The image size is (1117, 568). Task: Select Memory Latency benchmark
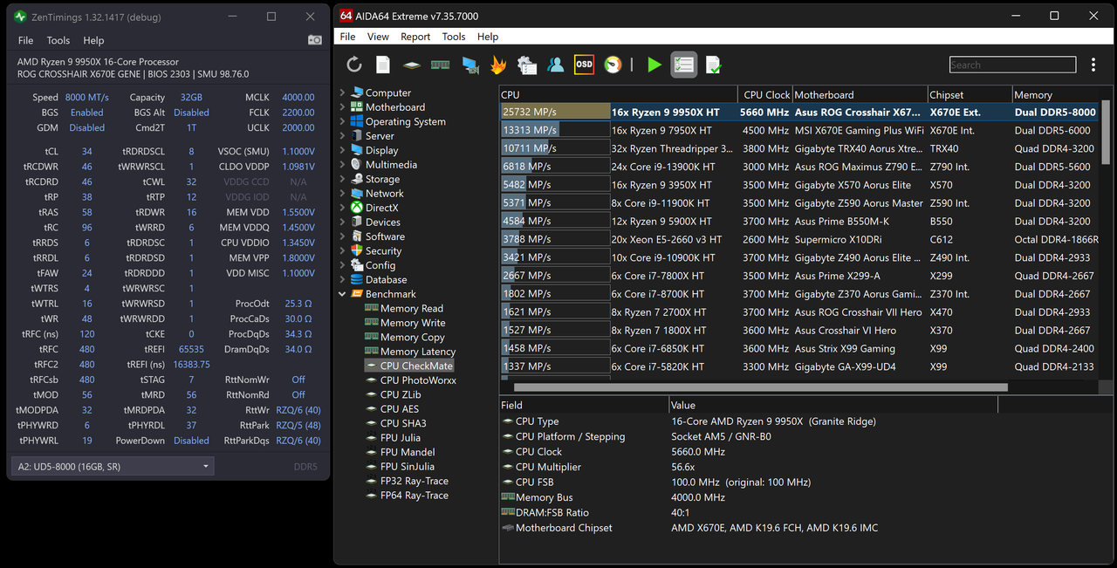pyautogui.click(x=418, y=352)
